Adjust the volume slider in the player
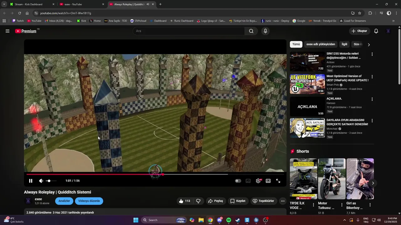This screenshot has height=225, width=401. (51, 181)
